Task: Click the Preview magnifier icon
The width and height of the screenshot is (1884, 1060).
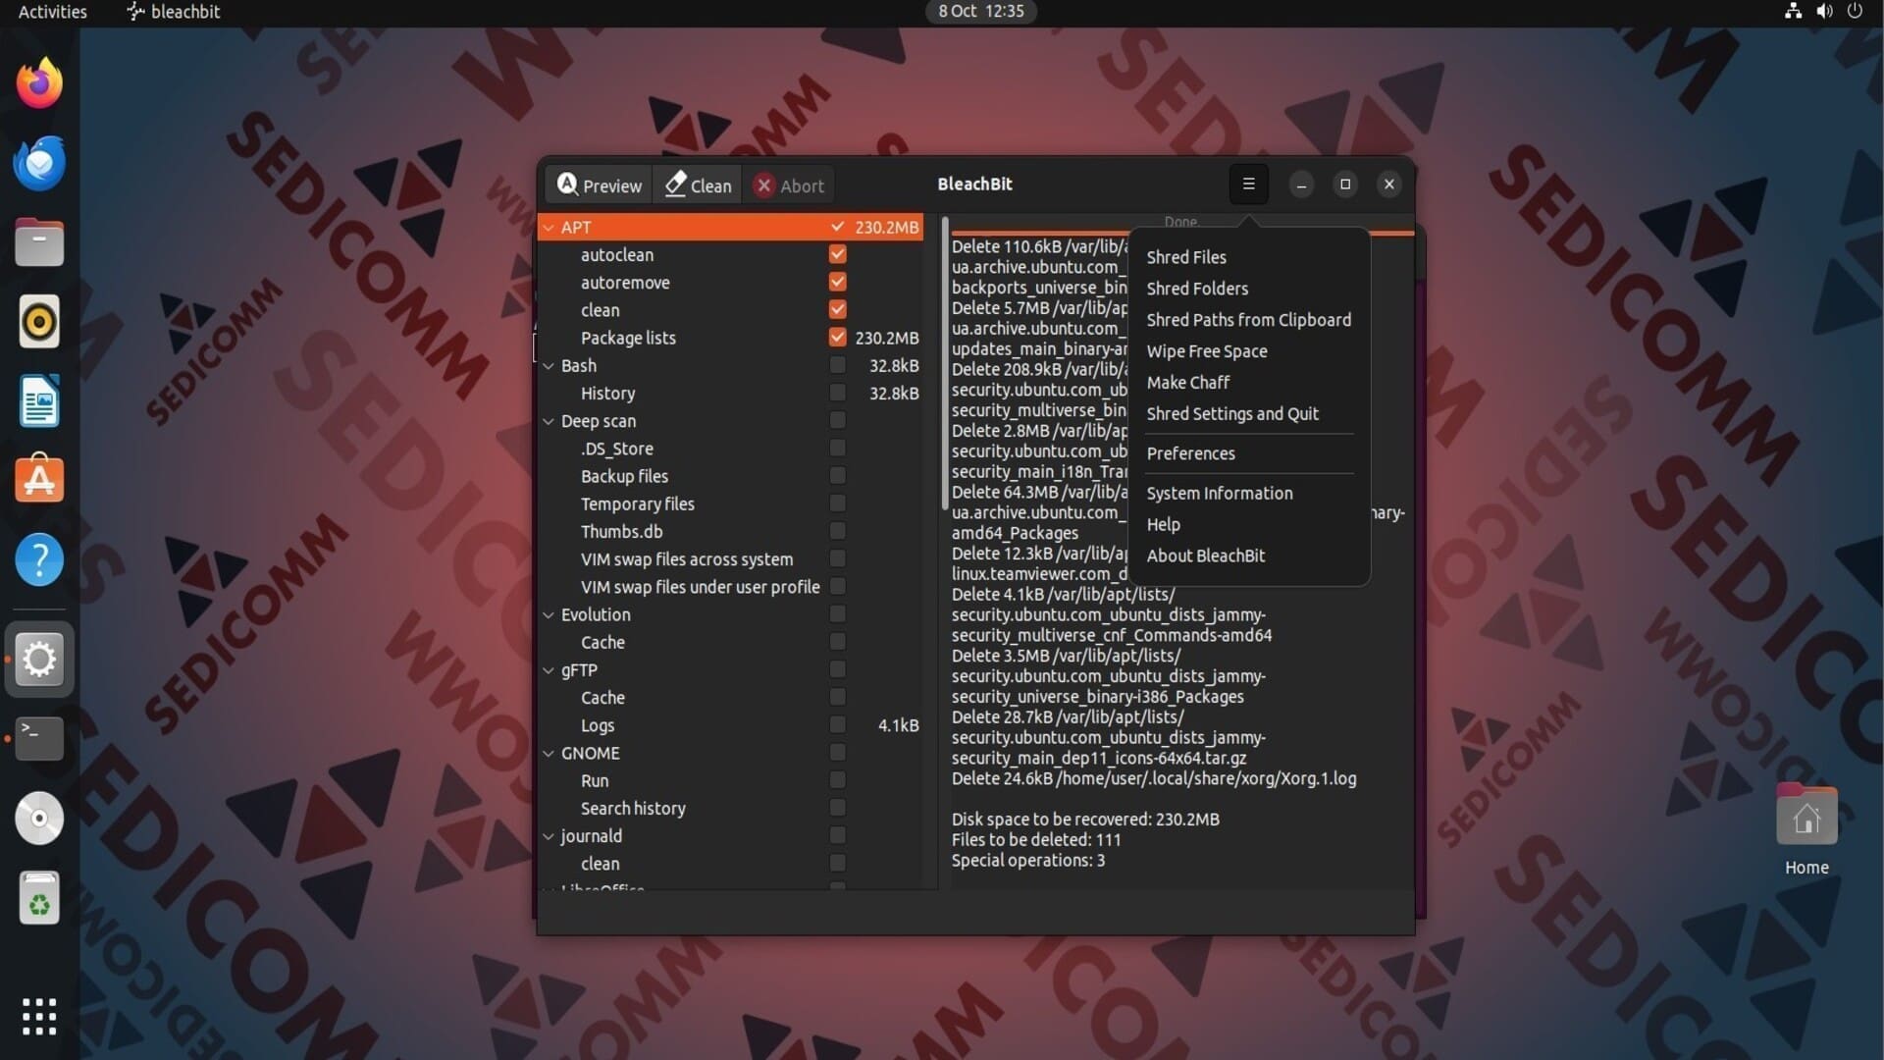Action: point(567,185)
